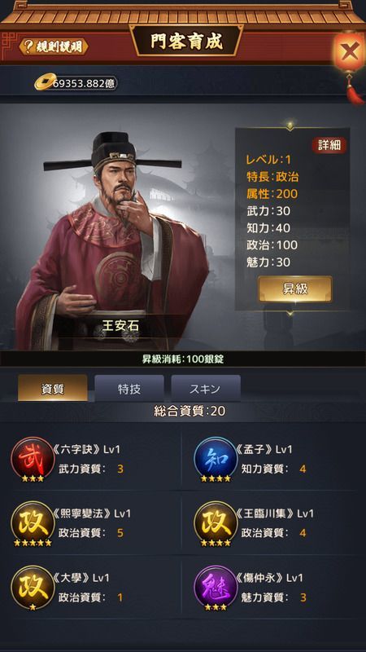Viewport: 366px width, 652px height.
Task: Tap the 69353.882億 coin balance
Action: pyautogui.click(x=85, y=83)
